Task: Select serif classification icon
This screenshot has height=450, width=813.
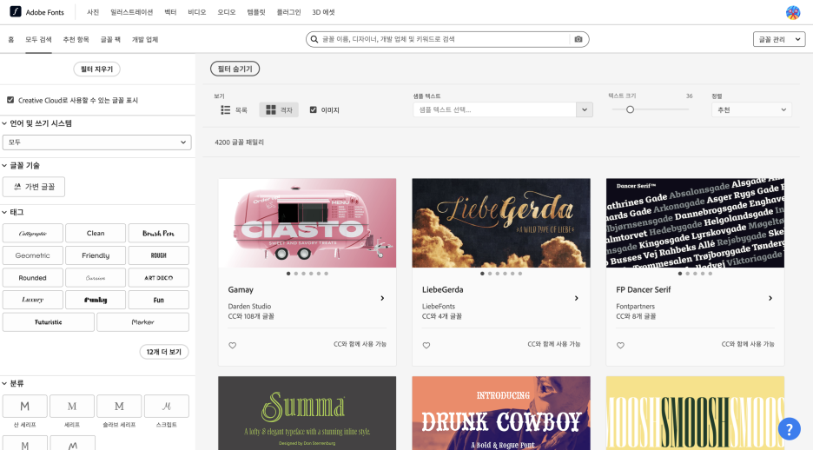Action: pyautogui.click(x=72, y=407)
